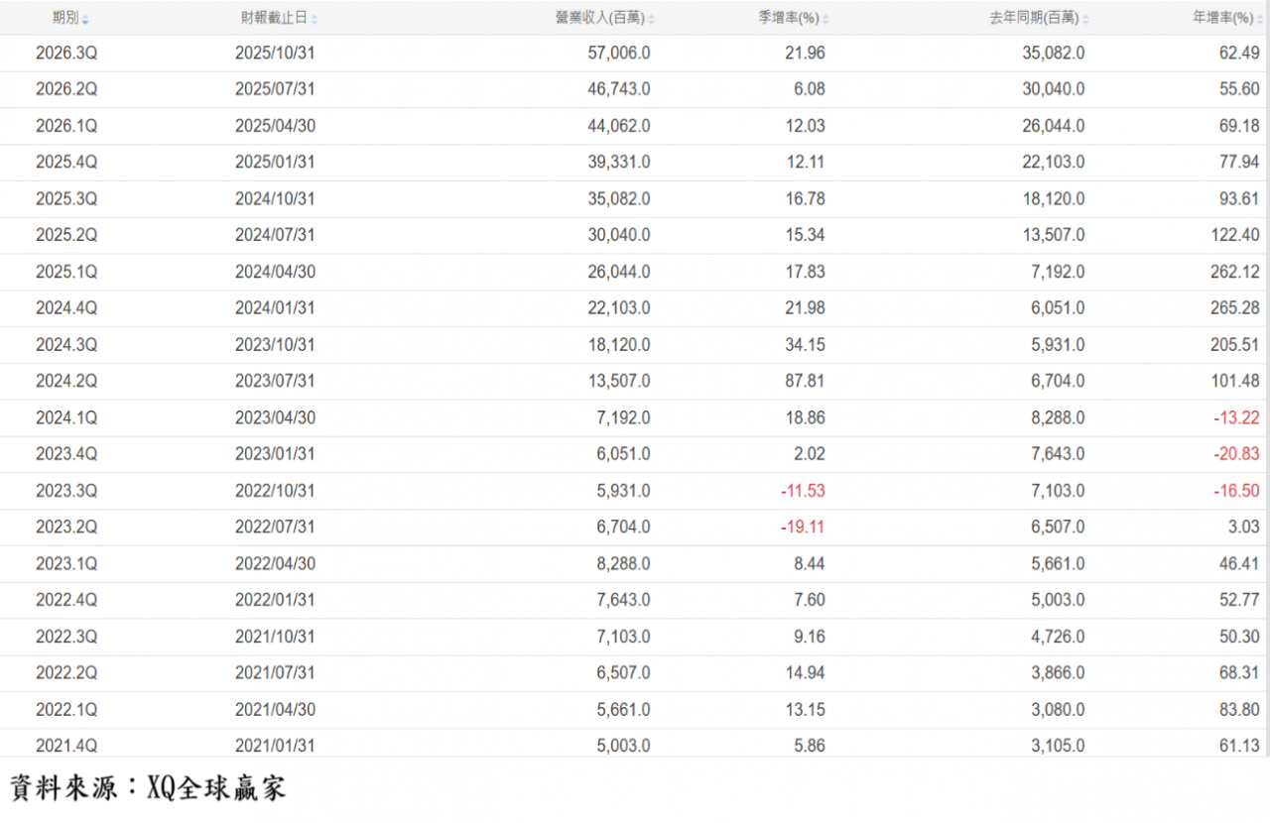Select the -20.83 annual growth value
The width and height of the screenshot is (1270, 823).
point(1236,454)
